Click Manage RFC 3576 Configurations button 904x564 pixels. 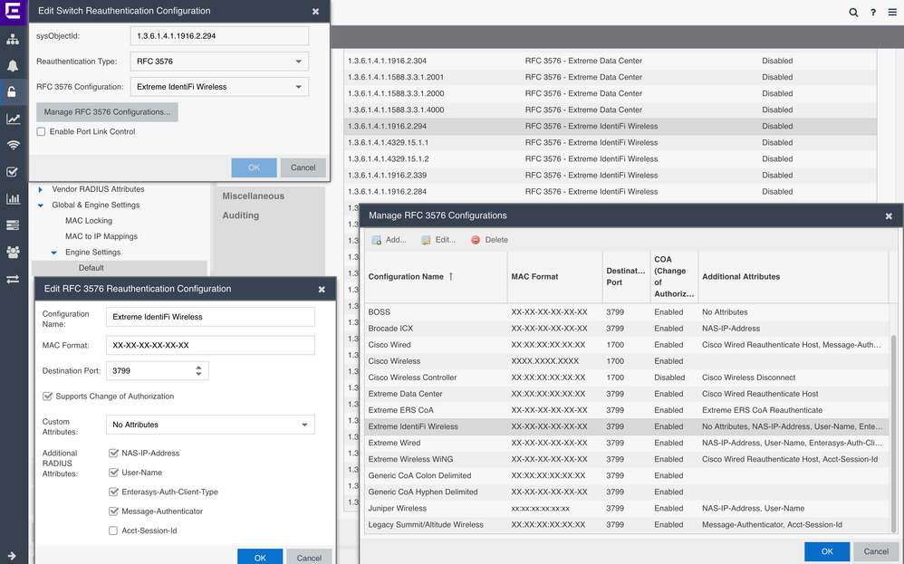pos(107,112)
